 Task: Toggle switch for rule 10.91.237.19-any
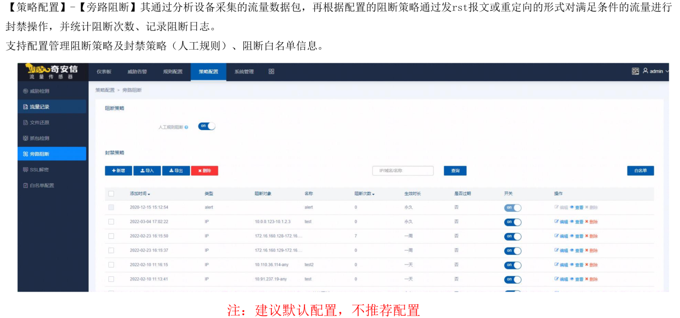pyautogui.click(x=513, y=279)
